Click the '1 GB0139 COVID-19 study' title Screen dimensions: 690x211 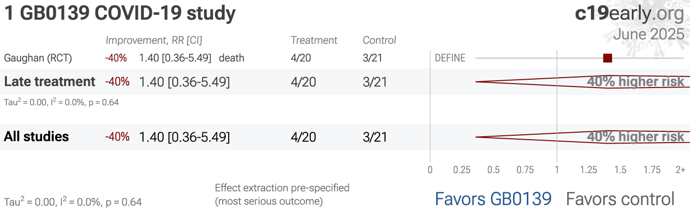pos(120,14)
